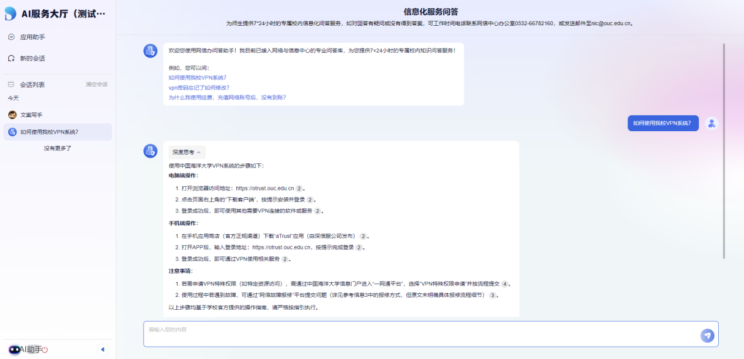Click the AI服务大厅 logo icon
This screenshot has height=359, width=744.
click(11, 13)
